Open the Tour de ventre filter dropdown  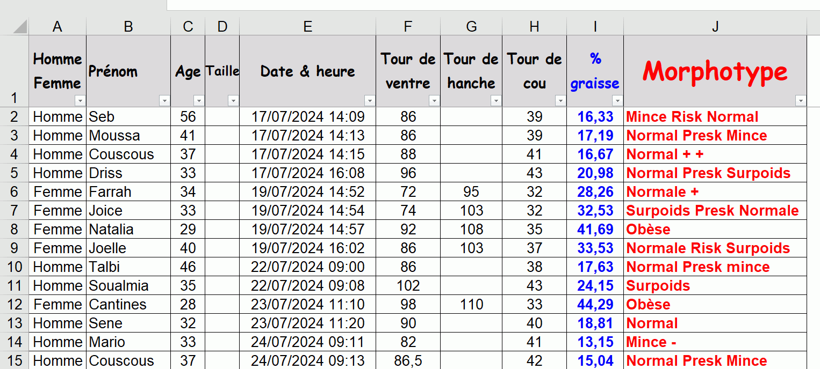pyautogui.click(x=434, y=100)
